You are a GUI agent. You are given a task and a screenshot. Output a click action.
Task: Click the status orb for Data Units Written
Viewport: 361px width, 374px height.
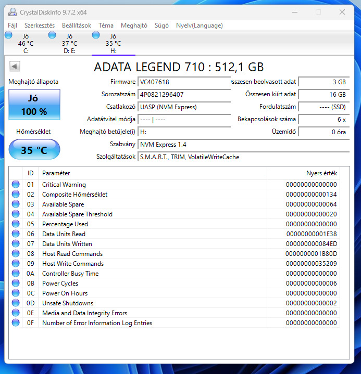(16, 244)
